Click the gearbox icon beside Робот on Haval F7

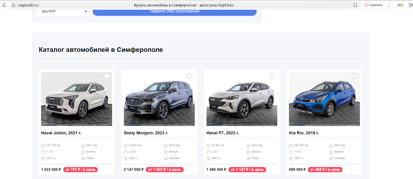[x=248, y=158]
